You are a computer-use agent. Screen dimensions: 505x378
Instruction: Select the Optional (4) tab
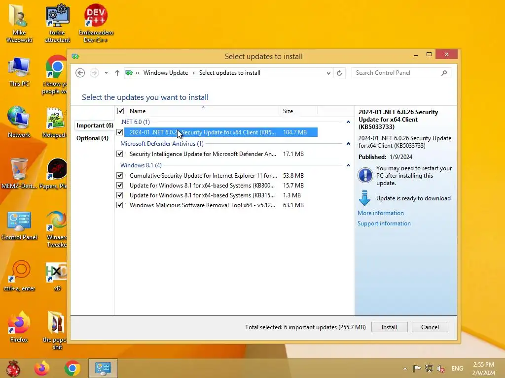[x=92, y=138]
